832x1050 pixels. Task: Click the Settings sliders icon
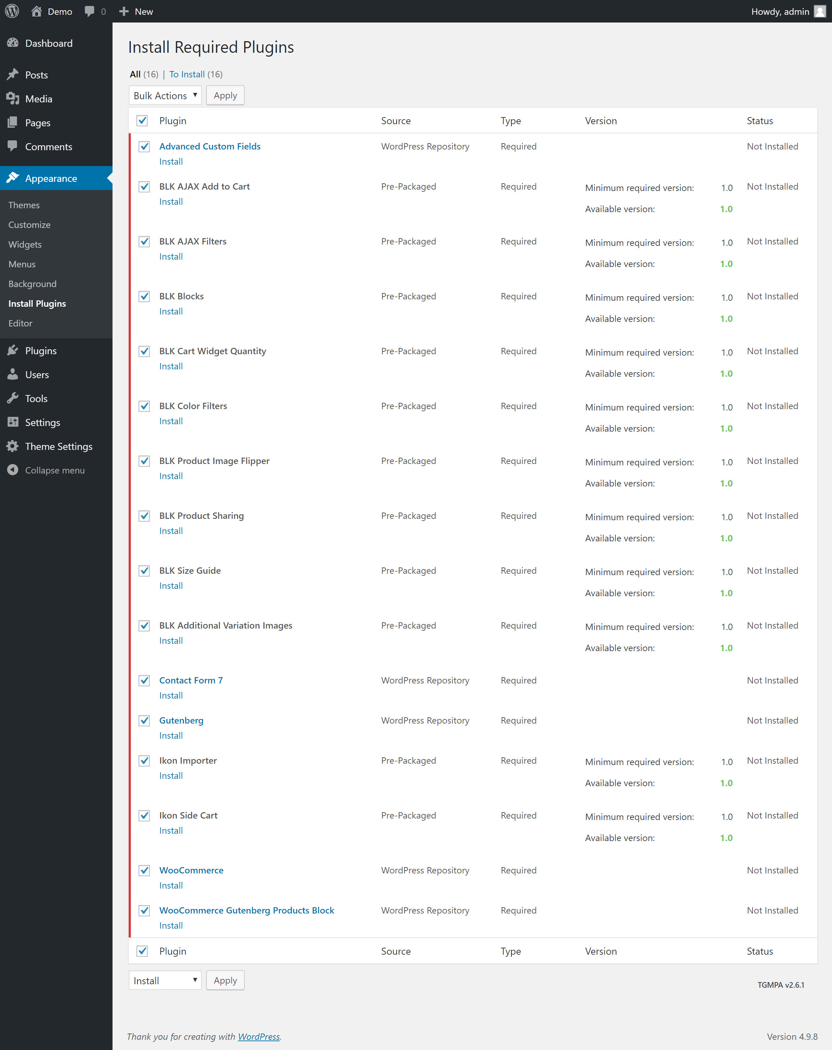click(x=13, y=422)
